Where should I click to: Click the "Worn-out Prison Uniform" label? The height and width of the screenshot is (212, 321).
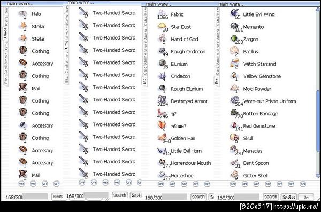270,101
